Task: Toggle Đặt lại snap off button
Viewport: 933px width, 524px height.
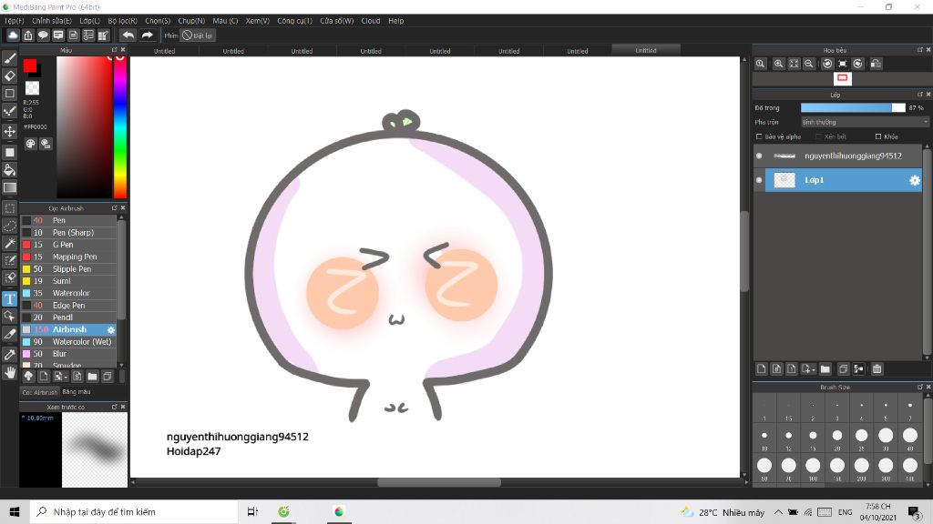Action: [x=198, y=35]
